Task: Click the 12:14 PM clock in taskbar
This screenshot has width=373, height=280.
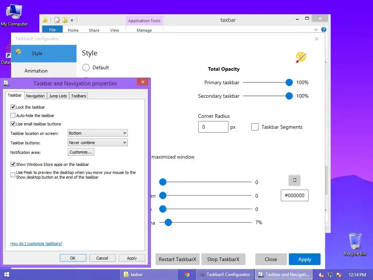Action: pos(357,275)
